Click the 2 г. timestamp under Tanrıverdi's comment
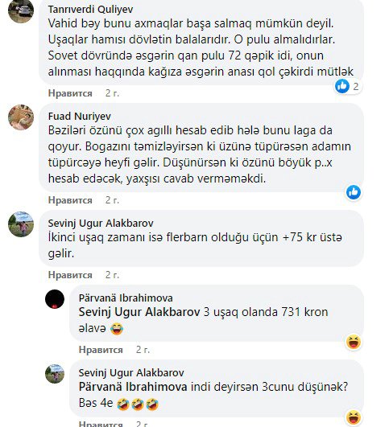The width and height of the screenshot is (389, 427). click(x=113, y=93)
